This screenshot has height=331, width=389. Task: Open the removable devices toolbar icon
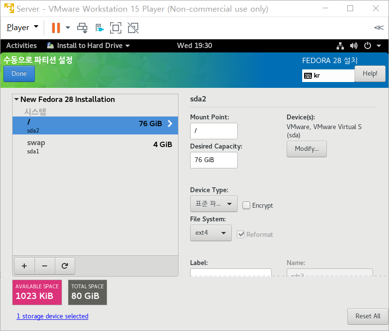99,28
